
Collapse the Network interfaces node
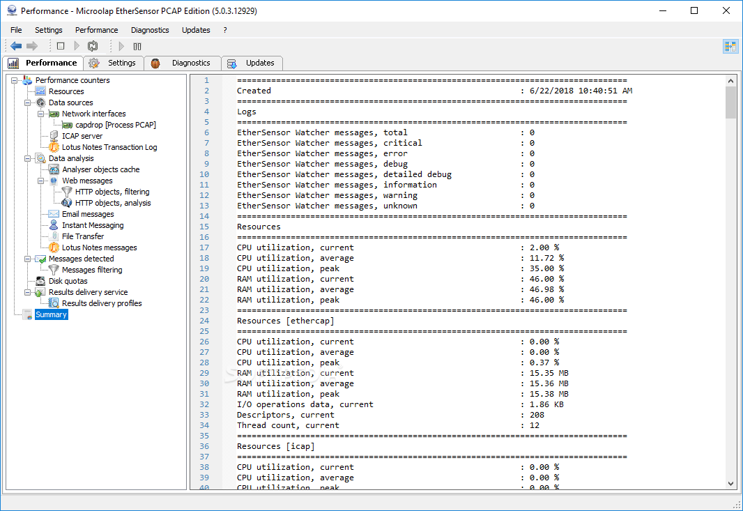[x=40, y=114]
